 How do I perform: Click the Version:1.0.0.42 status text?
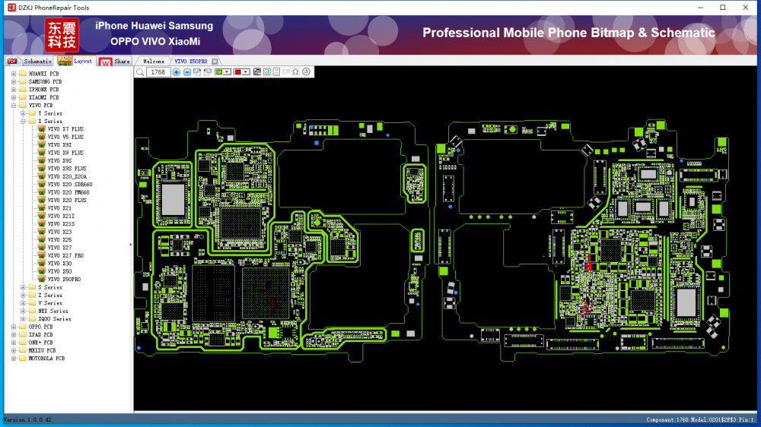pyautogui.click(x=27, y=419)
